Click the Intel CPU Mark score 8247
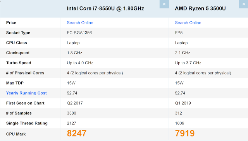The image size is (248, 141). pos(77,133)
